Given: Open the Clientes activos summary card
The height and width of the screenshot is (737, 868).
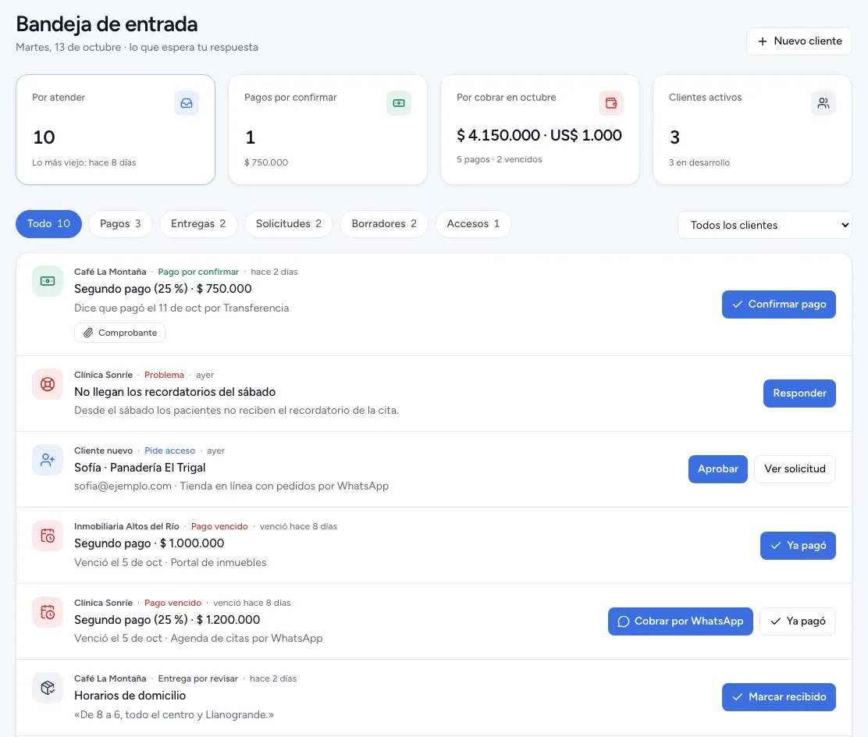Looking at the screenshot, I should 752,130.
